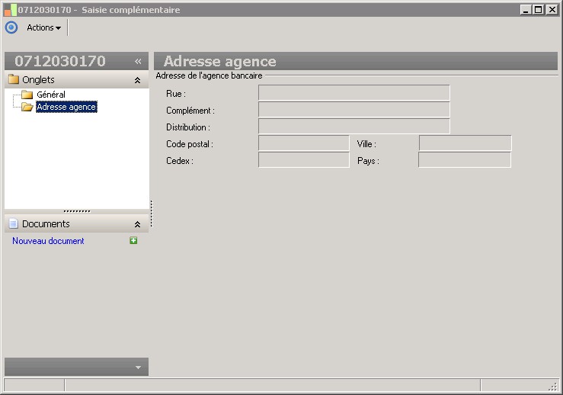This screenshot has width=563, height=395.
Task: Collapse the Documents section
Action: tap(137, 224)
